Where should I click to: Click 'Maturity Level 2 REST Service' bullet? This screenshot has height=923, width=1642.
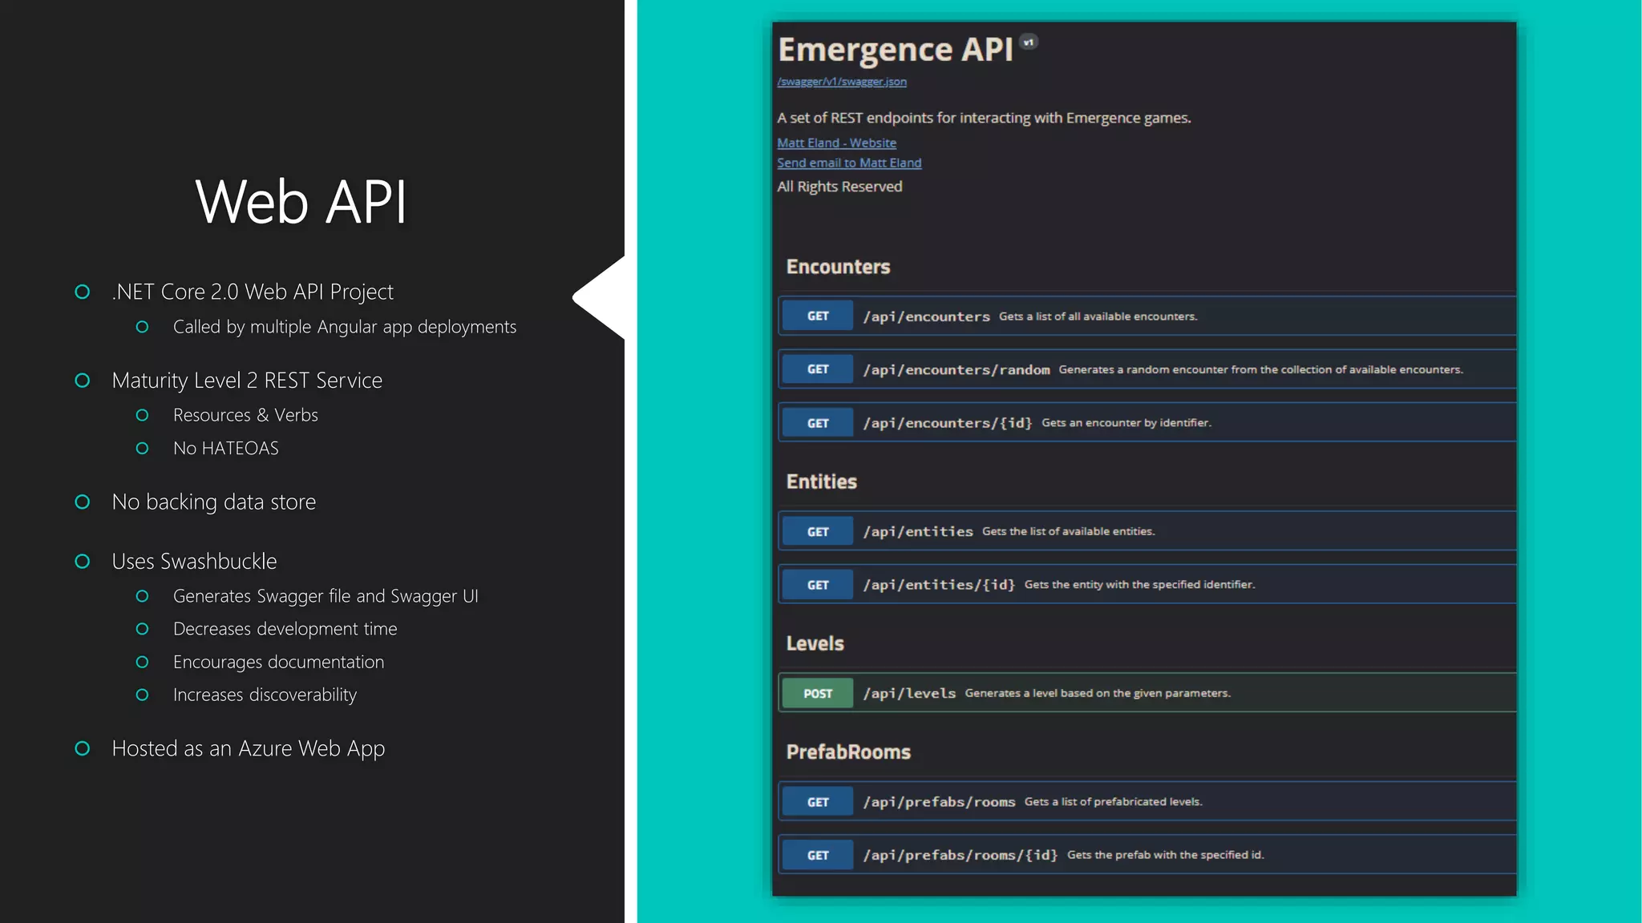pos(247,380)
